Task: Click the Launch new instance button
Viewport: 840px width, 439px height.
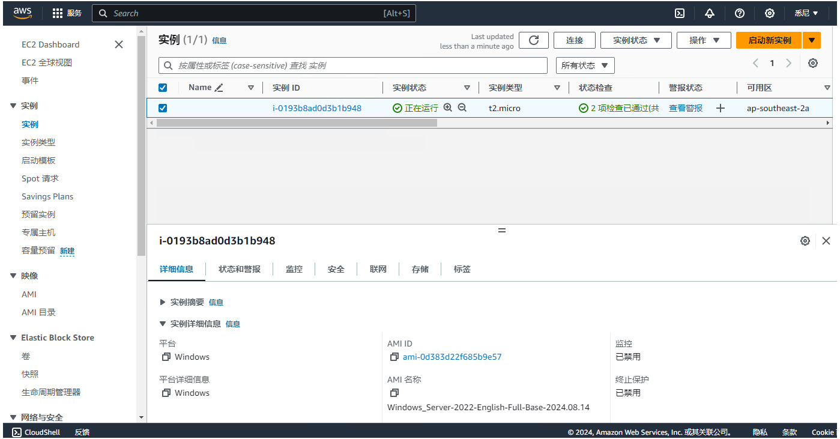Action: pos(770,40)
